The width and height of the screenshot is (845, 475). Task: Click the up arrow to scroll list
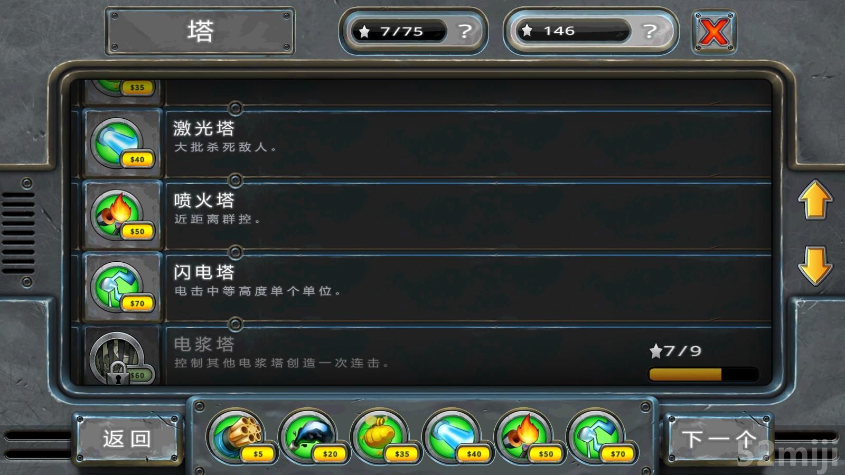[x=815, y=199]
